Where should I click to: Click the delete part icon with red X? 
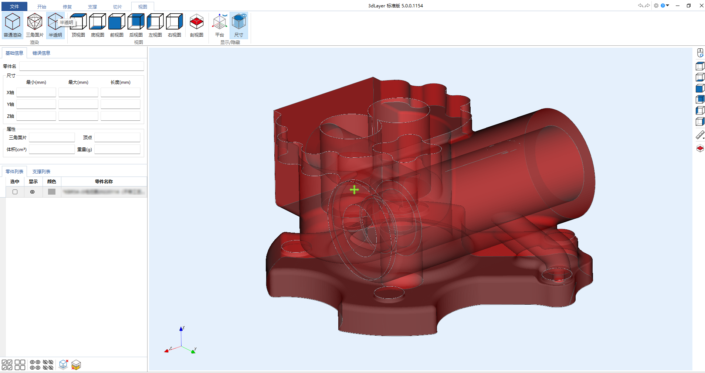[64, 365]
